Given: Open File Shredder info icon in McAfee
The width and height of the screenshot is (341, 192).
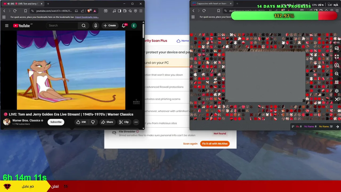Looking at the screenshot, I should coord(137,131).
